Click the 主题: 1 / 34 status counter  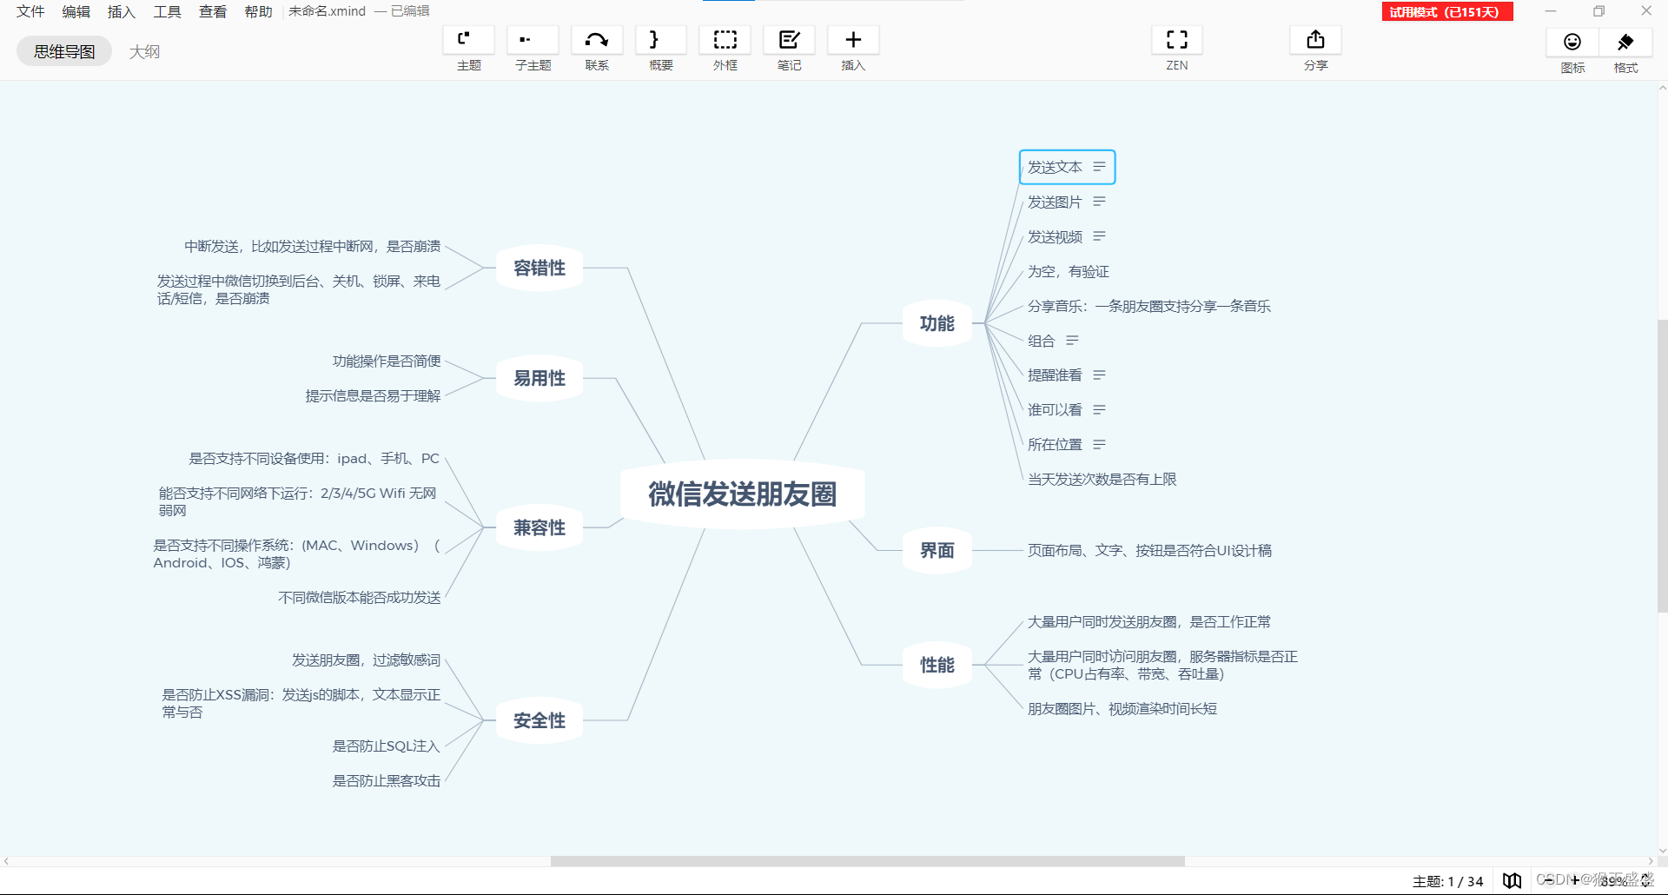click(x=1447, y=881)
